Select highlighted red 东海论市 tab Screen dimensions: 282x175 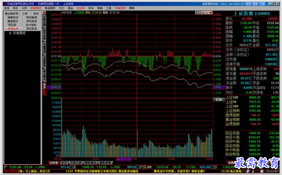[x=13, y=29]
